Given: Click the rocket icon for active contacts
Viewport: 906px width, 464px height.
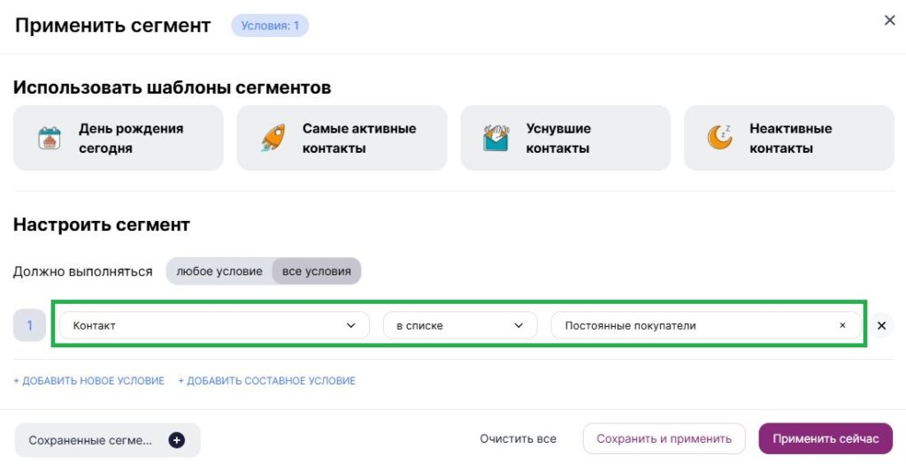Looking at the screenshot, I should click(x=273, y=139).
